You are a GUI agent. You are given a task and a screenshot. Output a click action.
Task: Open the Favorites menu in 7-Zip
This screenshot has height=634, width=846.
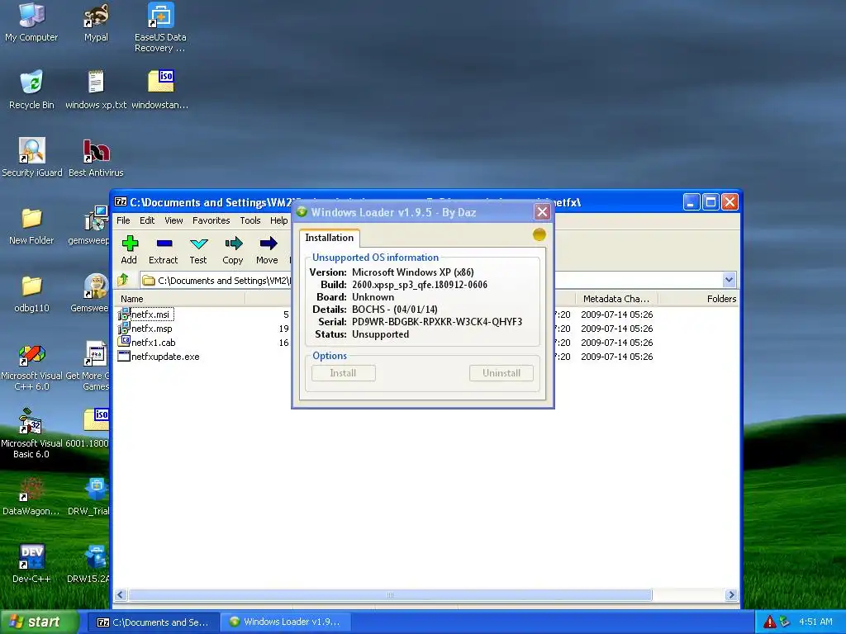pyautogui.click(x=211, y=220)
